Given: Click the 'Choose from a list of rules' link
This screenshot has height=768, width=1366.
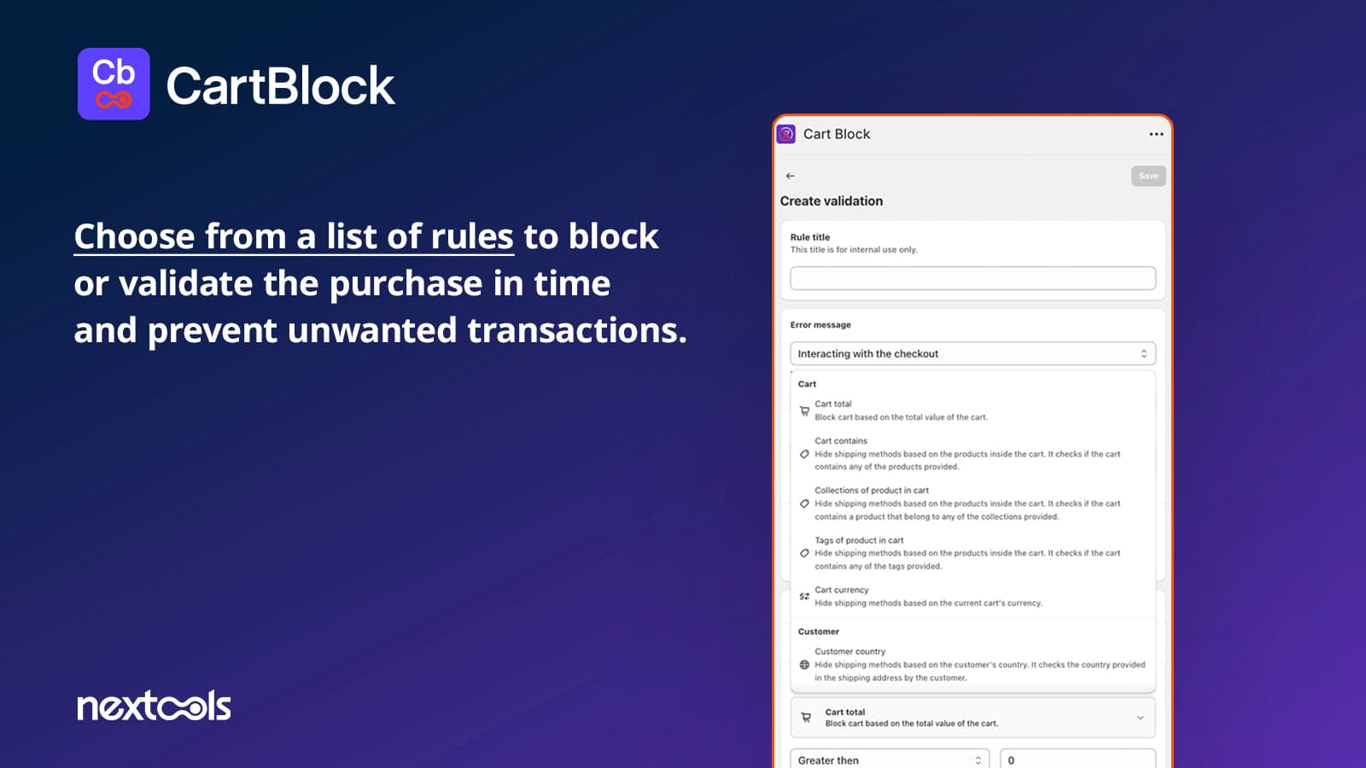Looking at the screenshot, I should tap(294, 236).
